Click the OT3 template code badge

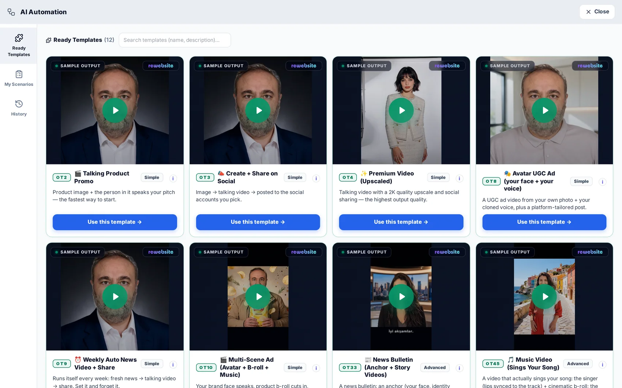click(x=205, y=178)
